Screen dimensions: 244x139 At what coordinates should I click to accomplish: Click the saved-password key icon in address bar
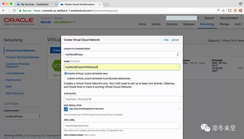[218, 10]
